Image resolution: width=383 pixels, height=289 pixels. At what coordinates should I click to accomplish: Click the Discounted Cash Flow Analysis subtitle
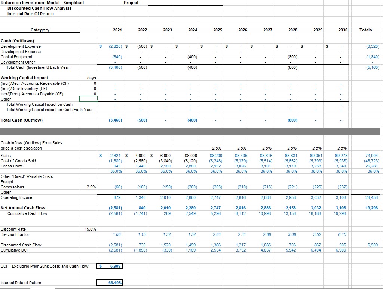40,8
